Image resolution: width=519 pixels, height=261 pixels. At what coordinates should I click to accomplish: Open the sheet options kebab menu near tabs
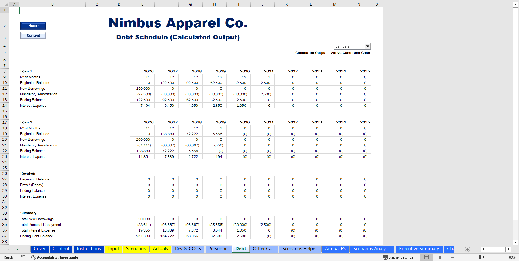(476, 249)
